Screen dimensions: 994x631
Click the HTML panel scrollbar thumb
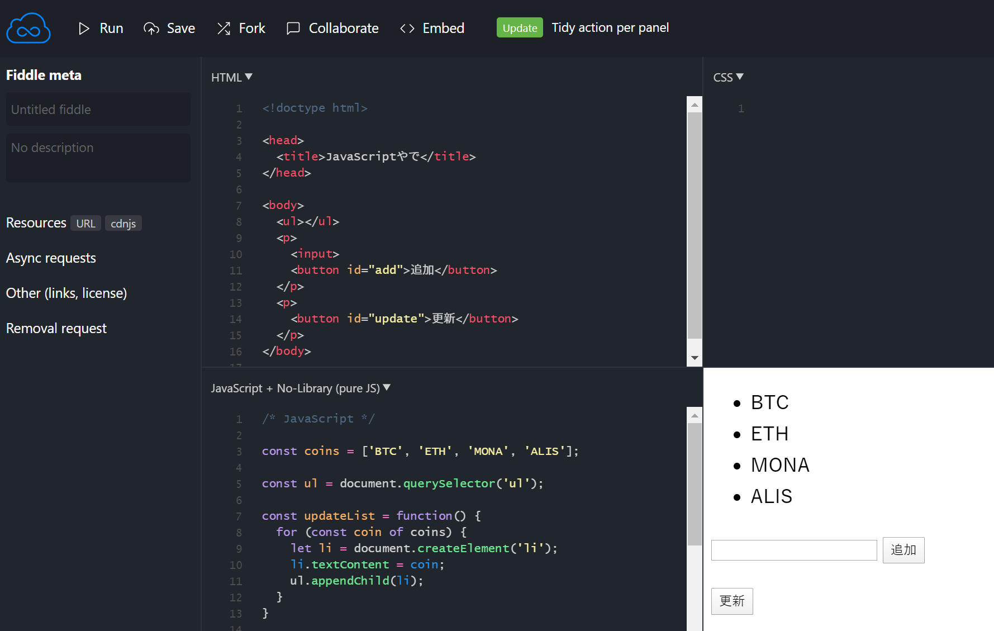pos(695,226)
